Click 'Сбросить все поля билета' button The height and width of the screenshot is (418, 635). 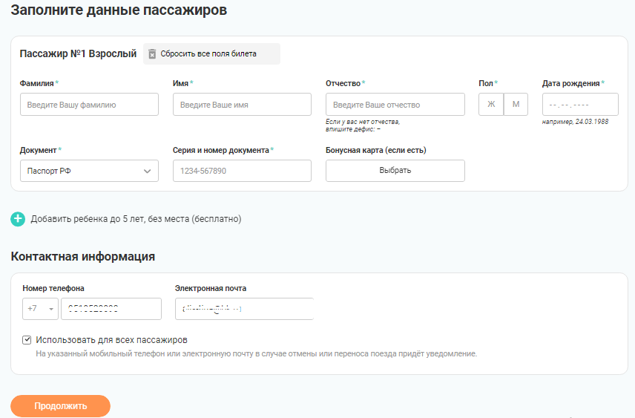208,54
